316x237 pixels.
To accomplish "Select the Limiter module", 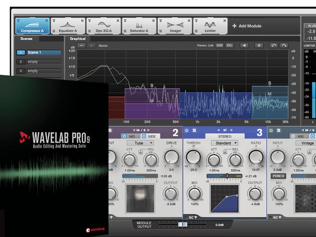I will (x=210, y=26).
